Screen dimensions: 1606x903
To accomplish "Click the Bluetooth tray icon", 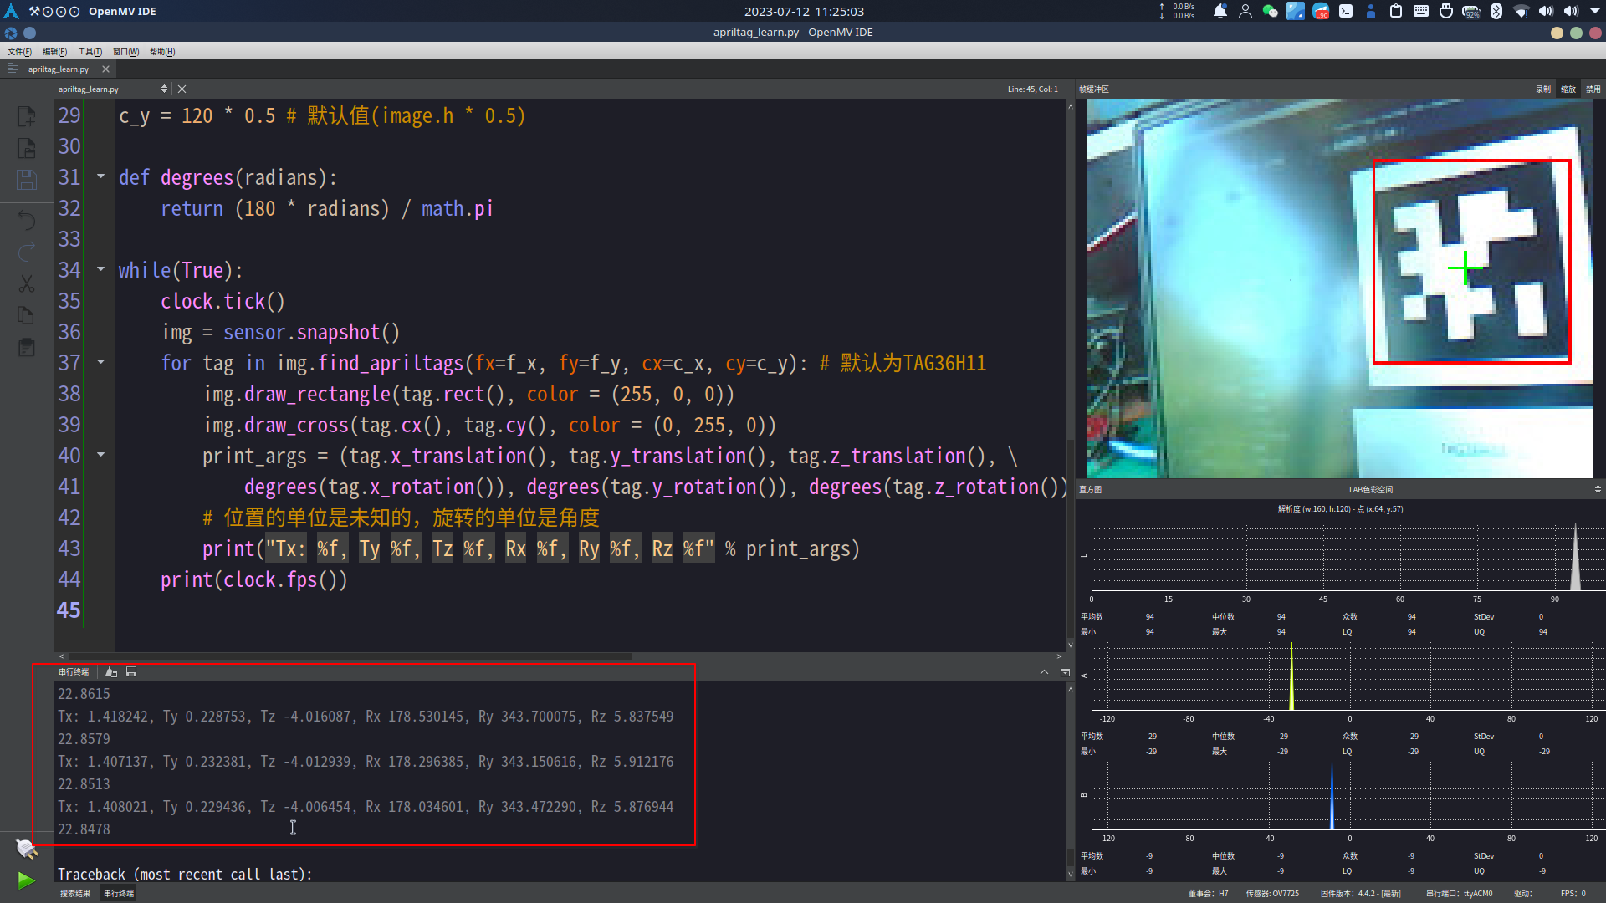I will [x=1496, y=11].
